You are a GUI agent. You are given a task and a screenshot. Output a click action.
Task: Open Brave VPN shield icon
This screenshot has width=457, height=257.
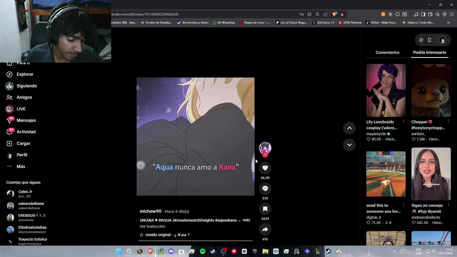(445, 14)
